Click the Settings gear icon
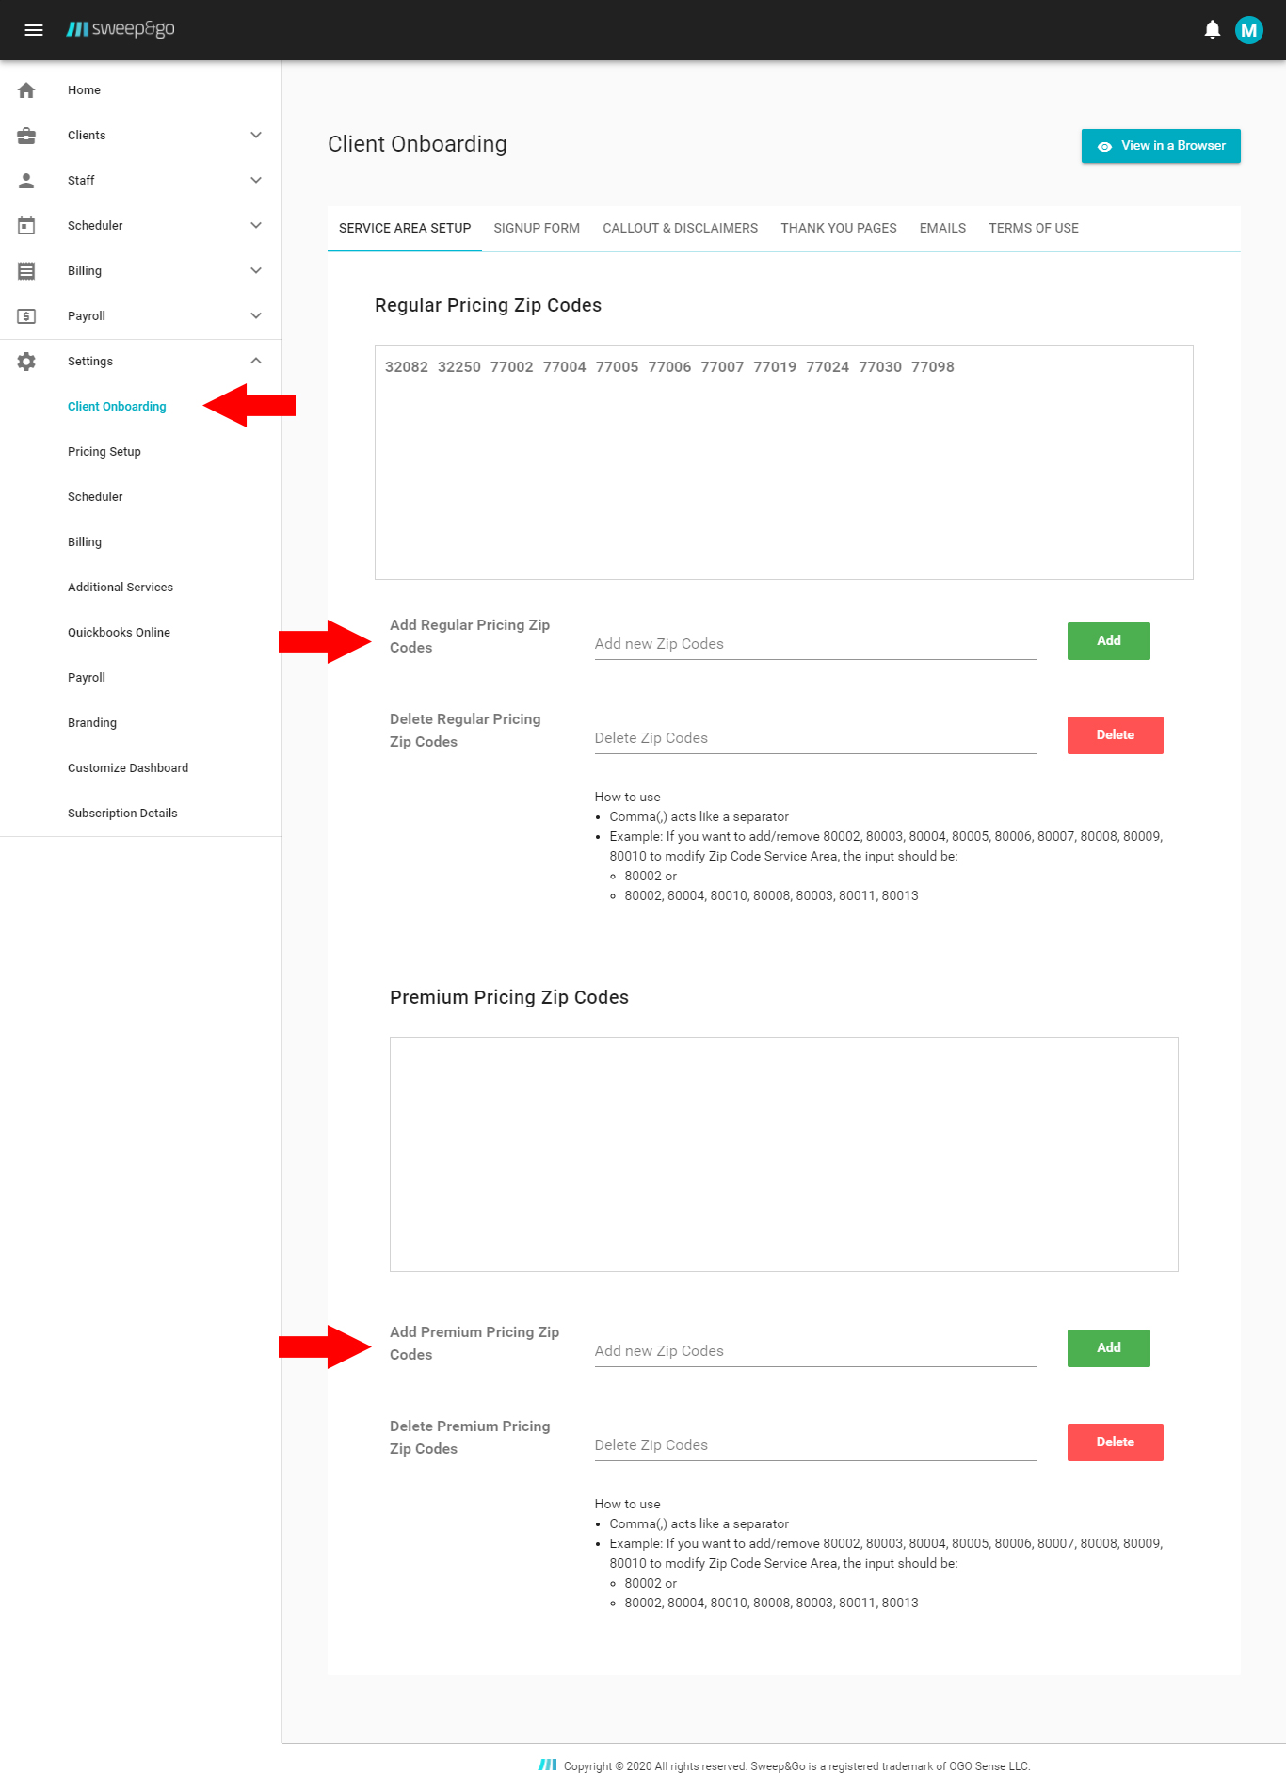This screenshot has height=1789, width=1286. pos(26,362)
